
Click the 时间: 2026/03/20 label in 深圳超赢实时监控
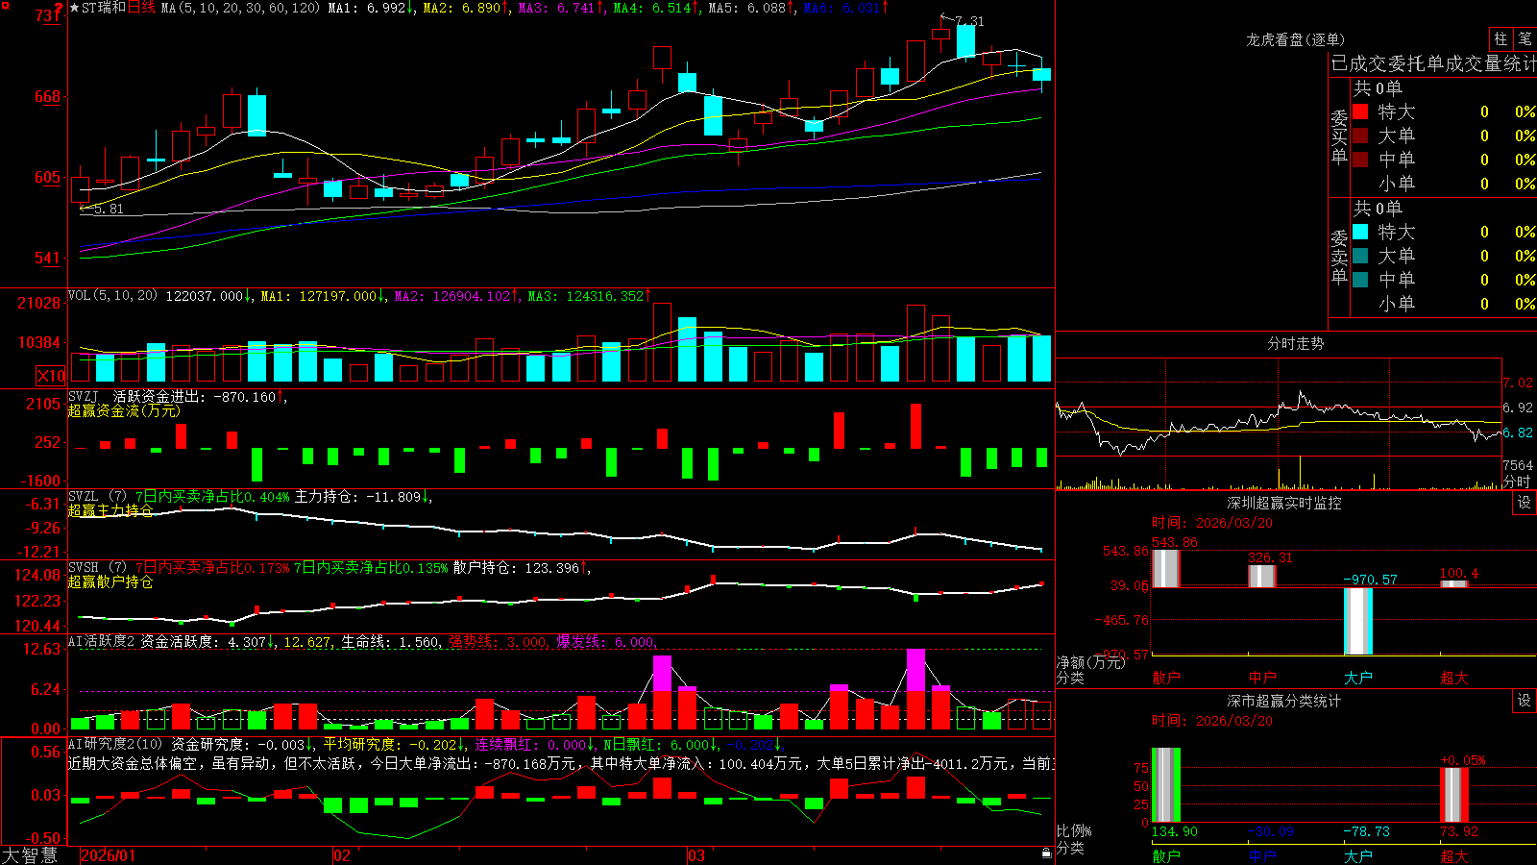click(x=1212, y=523)
